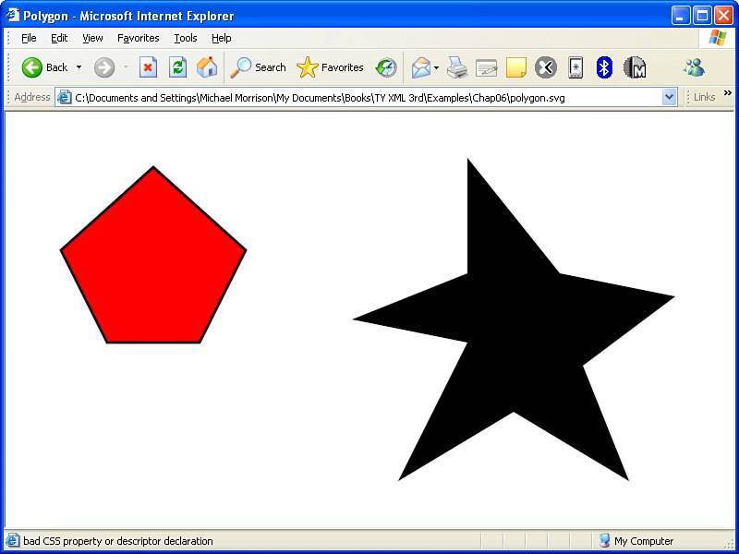Close the Internet Explorer window
739x554 pixels.
(x=723, y=16)
